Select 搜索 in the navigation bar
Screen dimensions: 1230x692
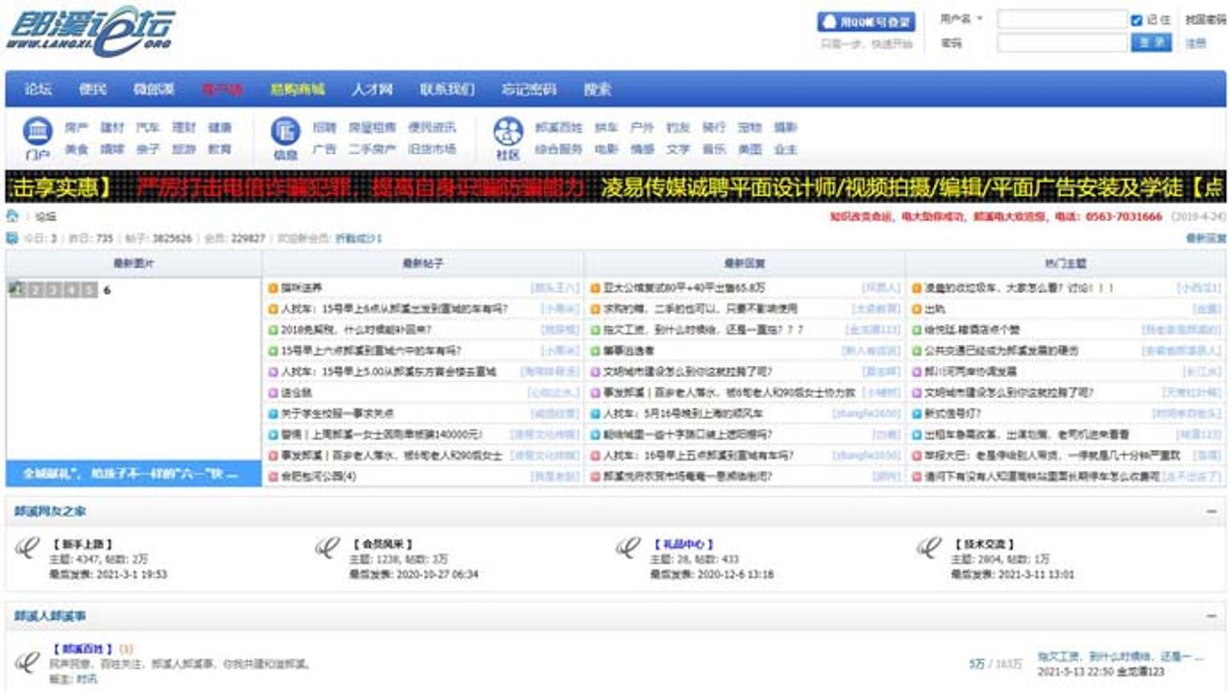(x=597, y=89)
